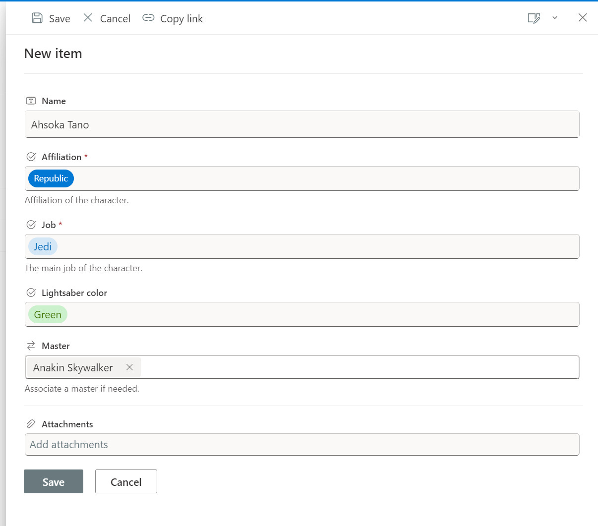This screenshot has width=598, height=526.
Task: Close the New item panel
Action: [x=583, y=18]
